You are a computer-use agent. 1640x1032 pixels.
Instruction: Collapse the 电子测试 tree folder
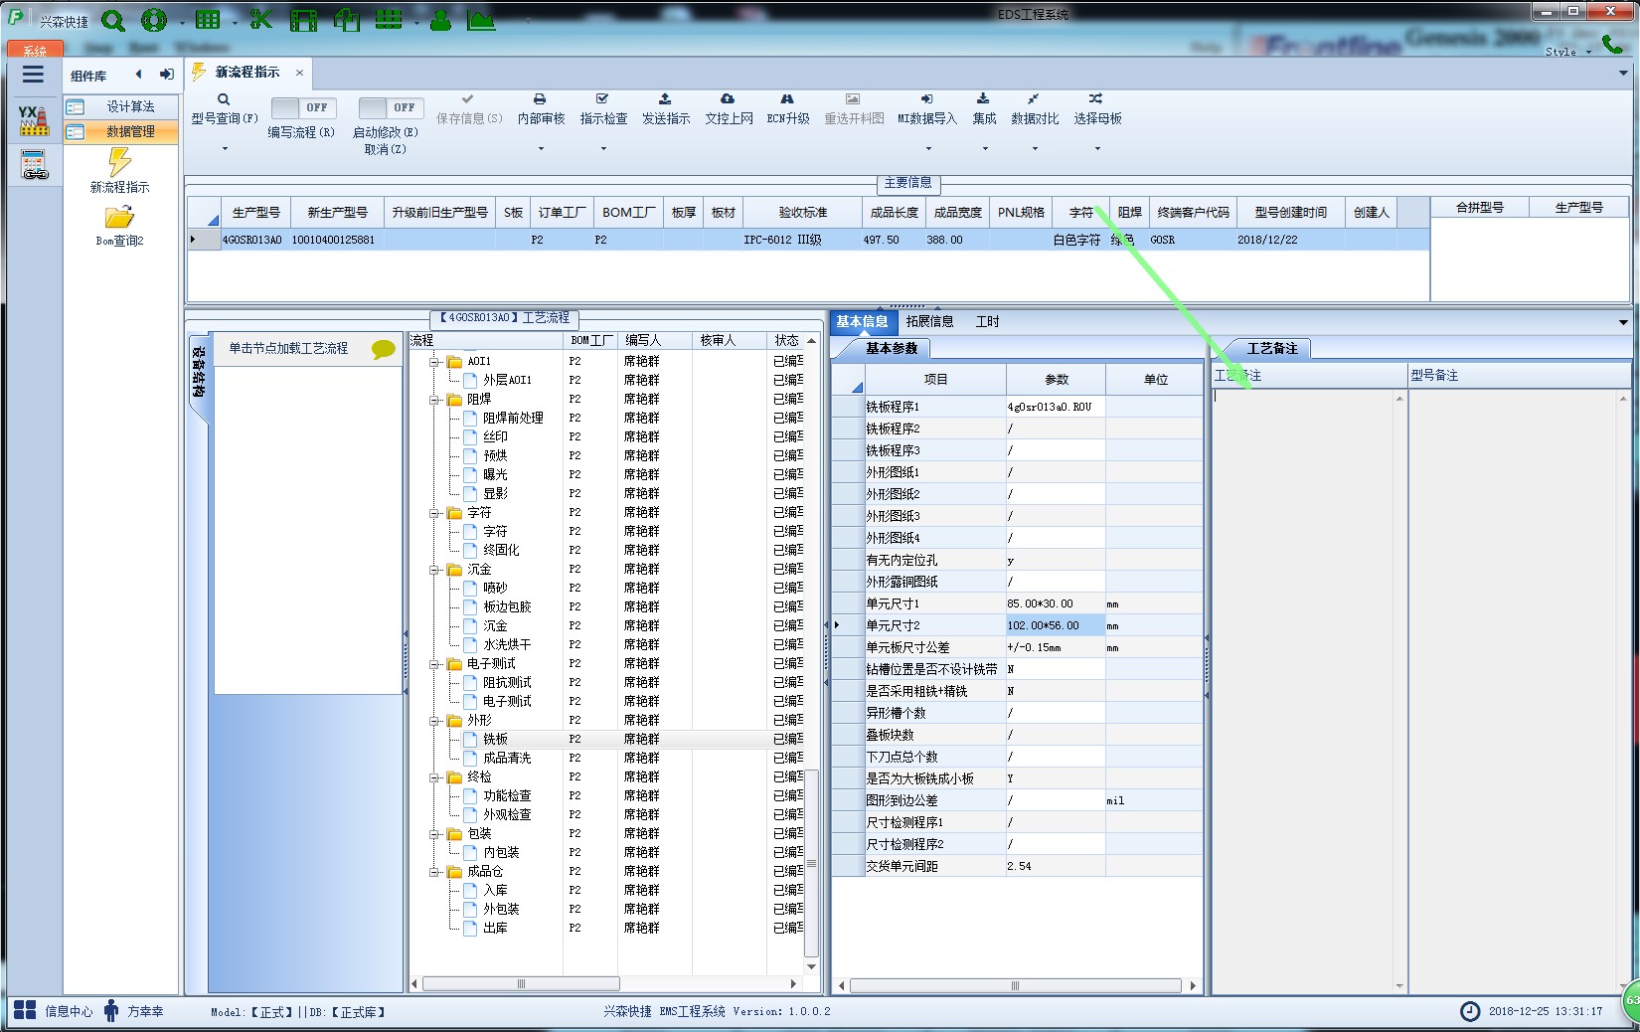tap(434, 664)
